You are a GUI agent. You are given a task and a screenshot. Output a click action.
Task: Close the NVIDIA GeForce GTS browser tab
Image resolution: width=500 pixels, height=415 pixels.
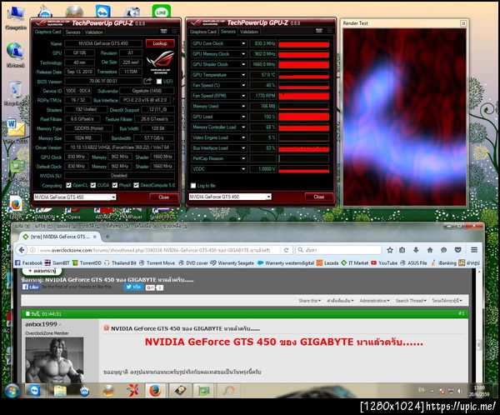click(95, 237)
